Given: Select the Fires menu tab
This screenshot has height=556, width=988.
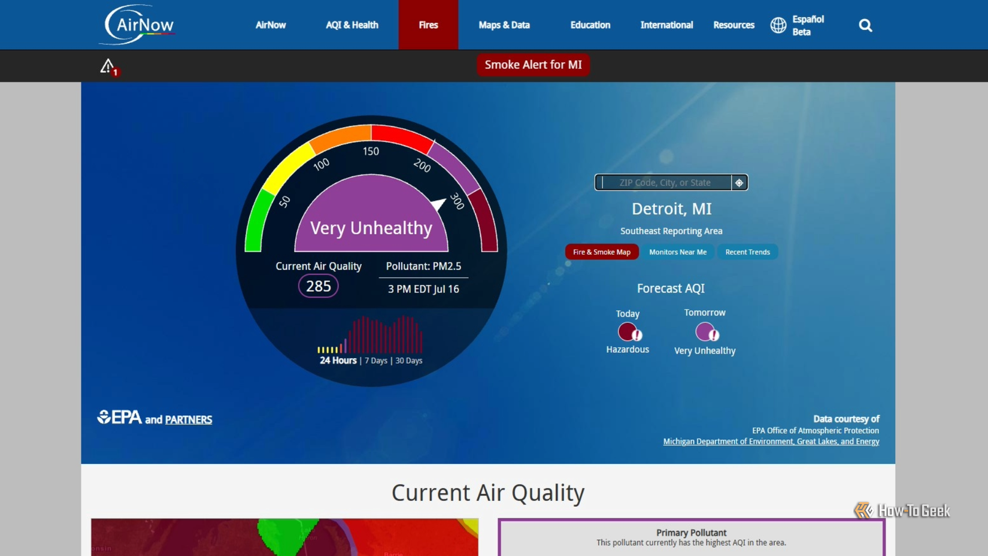Looking at the screenshot, I should coord(428,25).
